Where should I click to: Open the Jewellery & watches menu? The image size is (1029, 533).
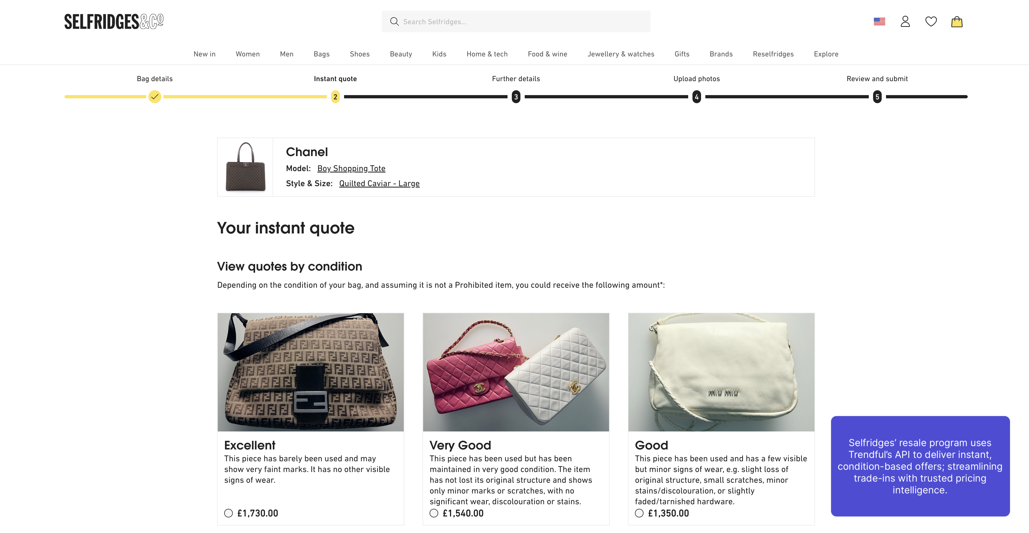click(621, 54)
